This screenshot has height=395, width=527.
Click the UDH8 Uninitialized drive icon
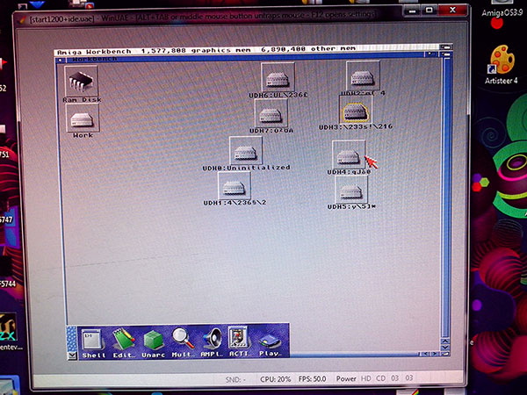[x=245, y=150]
